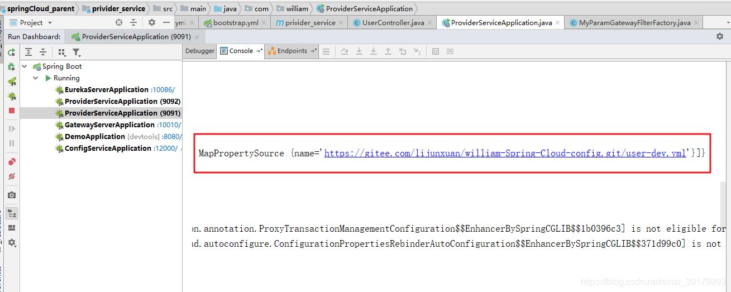Click the ProviderServiceApplication breadcrumb
This screenshot has width=731, height=292.
[365, 8]
